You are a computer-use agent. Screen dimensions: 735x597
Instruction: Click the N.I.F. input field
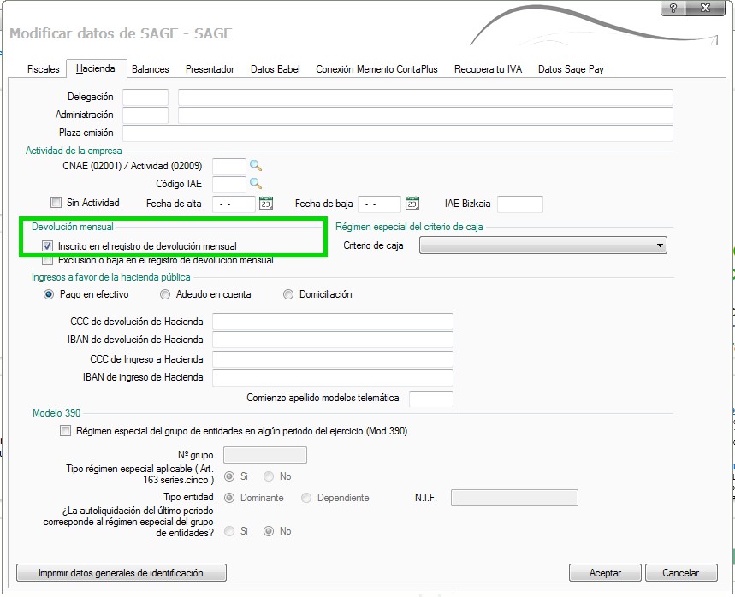coord(514,498)
